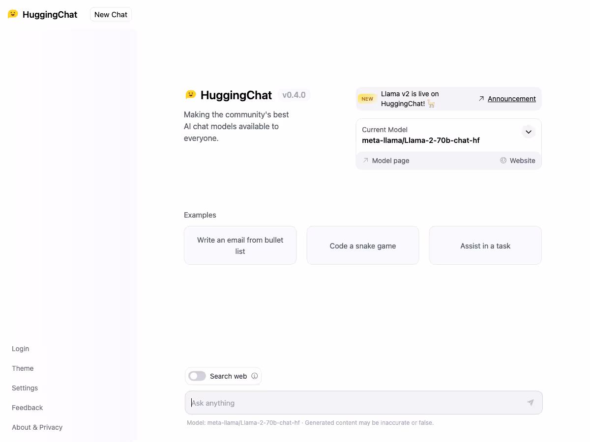Click the arrow icon before Announcement
Viewport: 590px width, 442px height.
click(x=481, y=99)
